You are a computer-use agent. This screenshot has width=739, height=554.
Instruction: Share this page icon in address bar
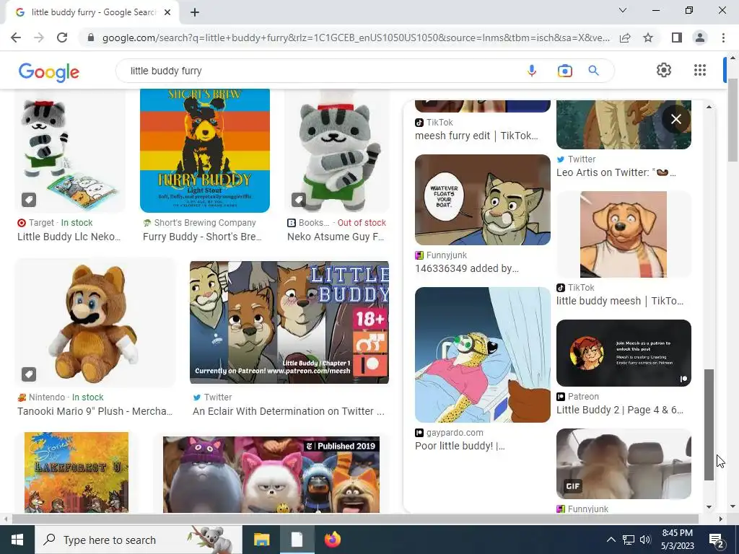click(x=625, y=38)
